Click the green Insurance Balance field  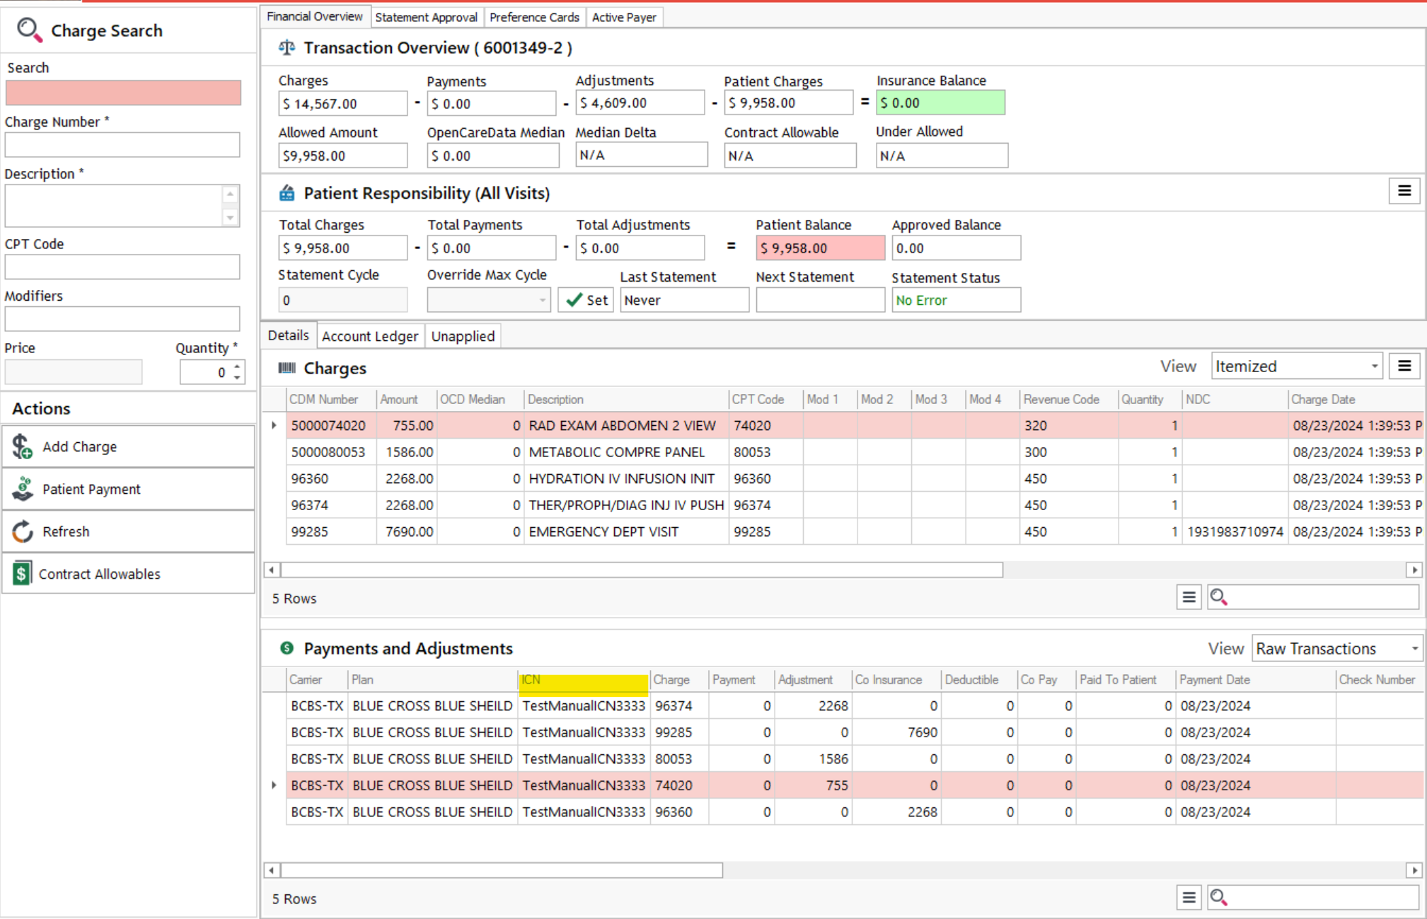point(940,103)
